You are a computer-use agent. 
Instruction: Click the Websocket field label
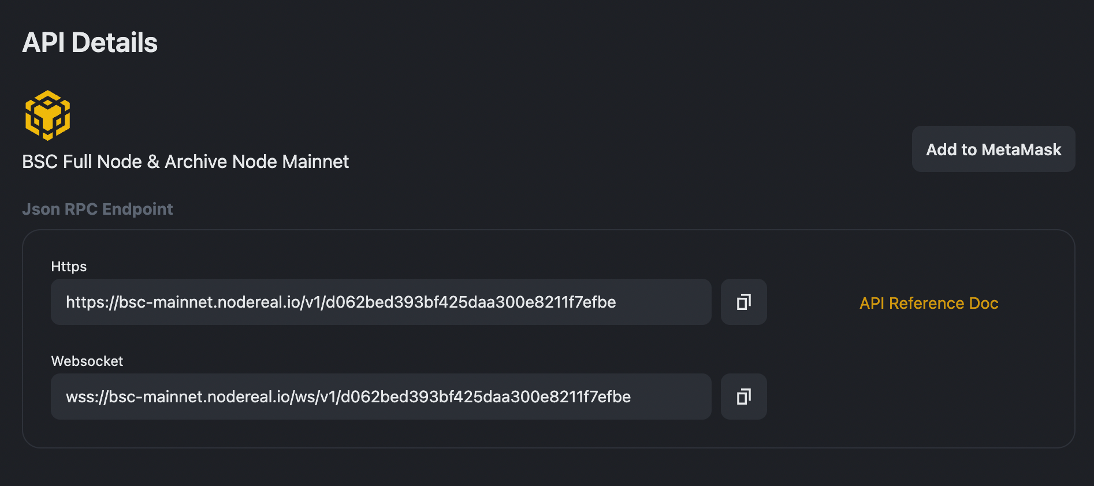pos(87,361)
